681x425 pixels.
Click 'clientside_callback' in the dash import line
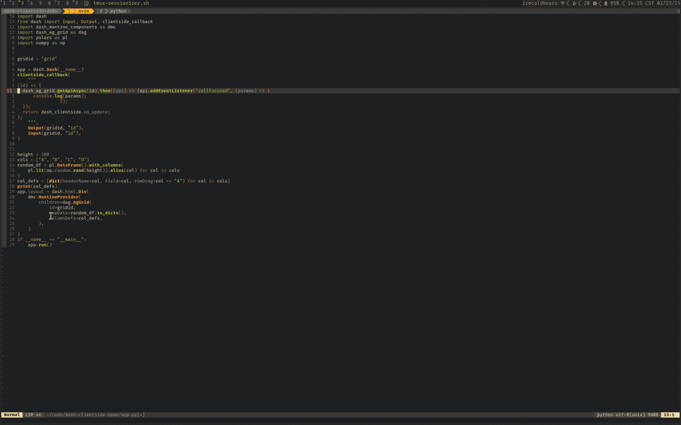click(x=127, y=22)
